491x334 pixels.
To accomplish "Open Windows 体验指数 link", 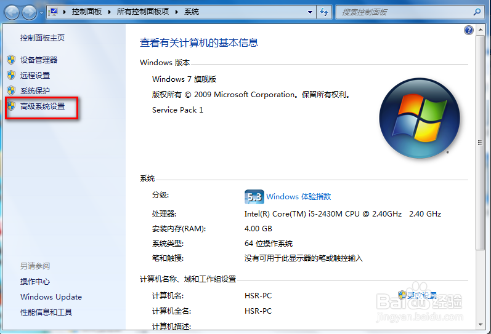I will 298,197.
